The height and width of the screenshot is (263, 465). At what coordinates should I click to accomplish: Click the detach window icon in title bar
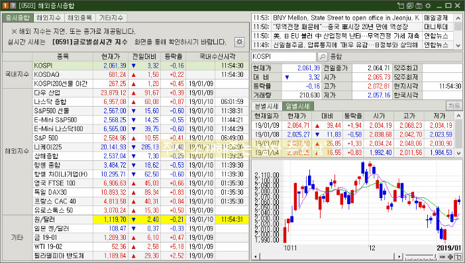tap(401, 6)
